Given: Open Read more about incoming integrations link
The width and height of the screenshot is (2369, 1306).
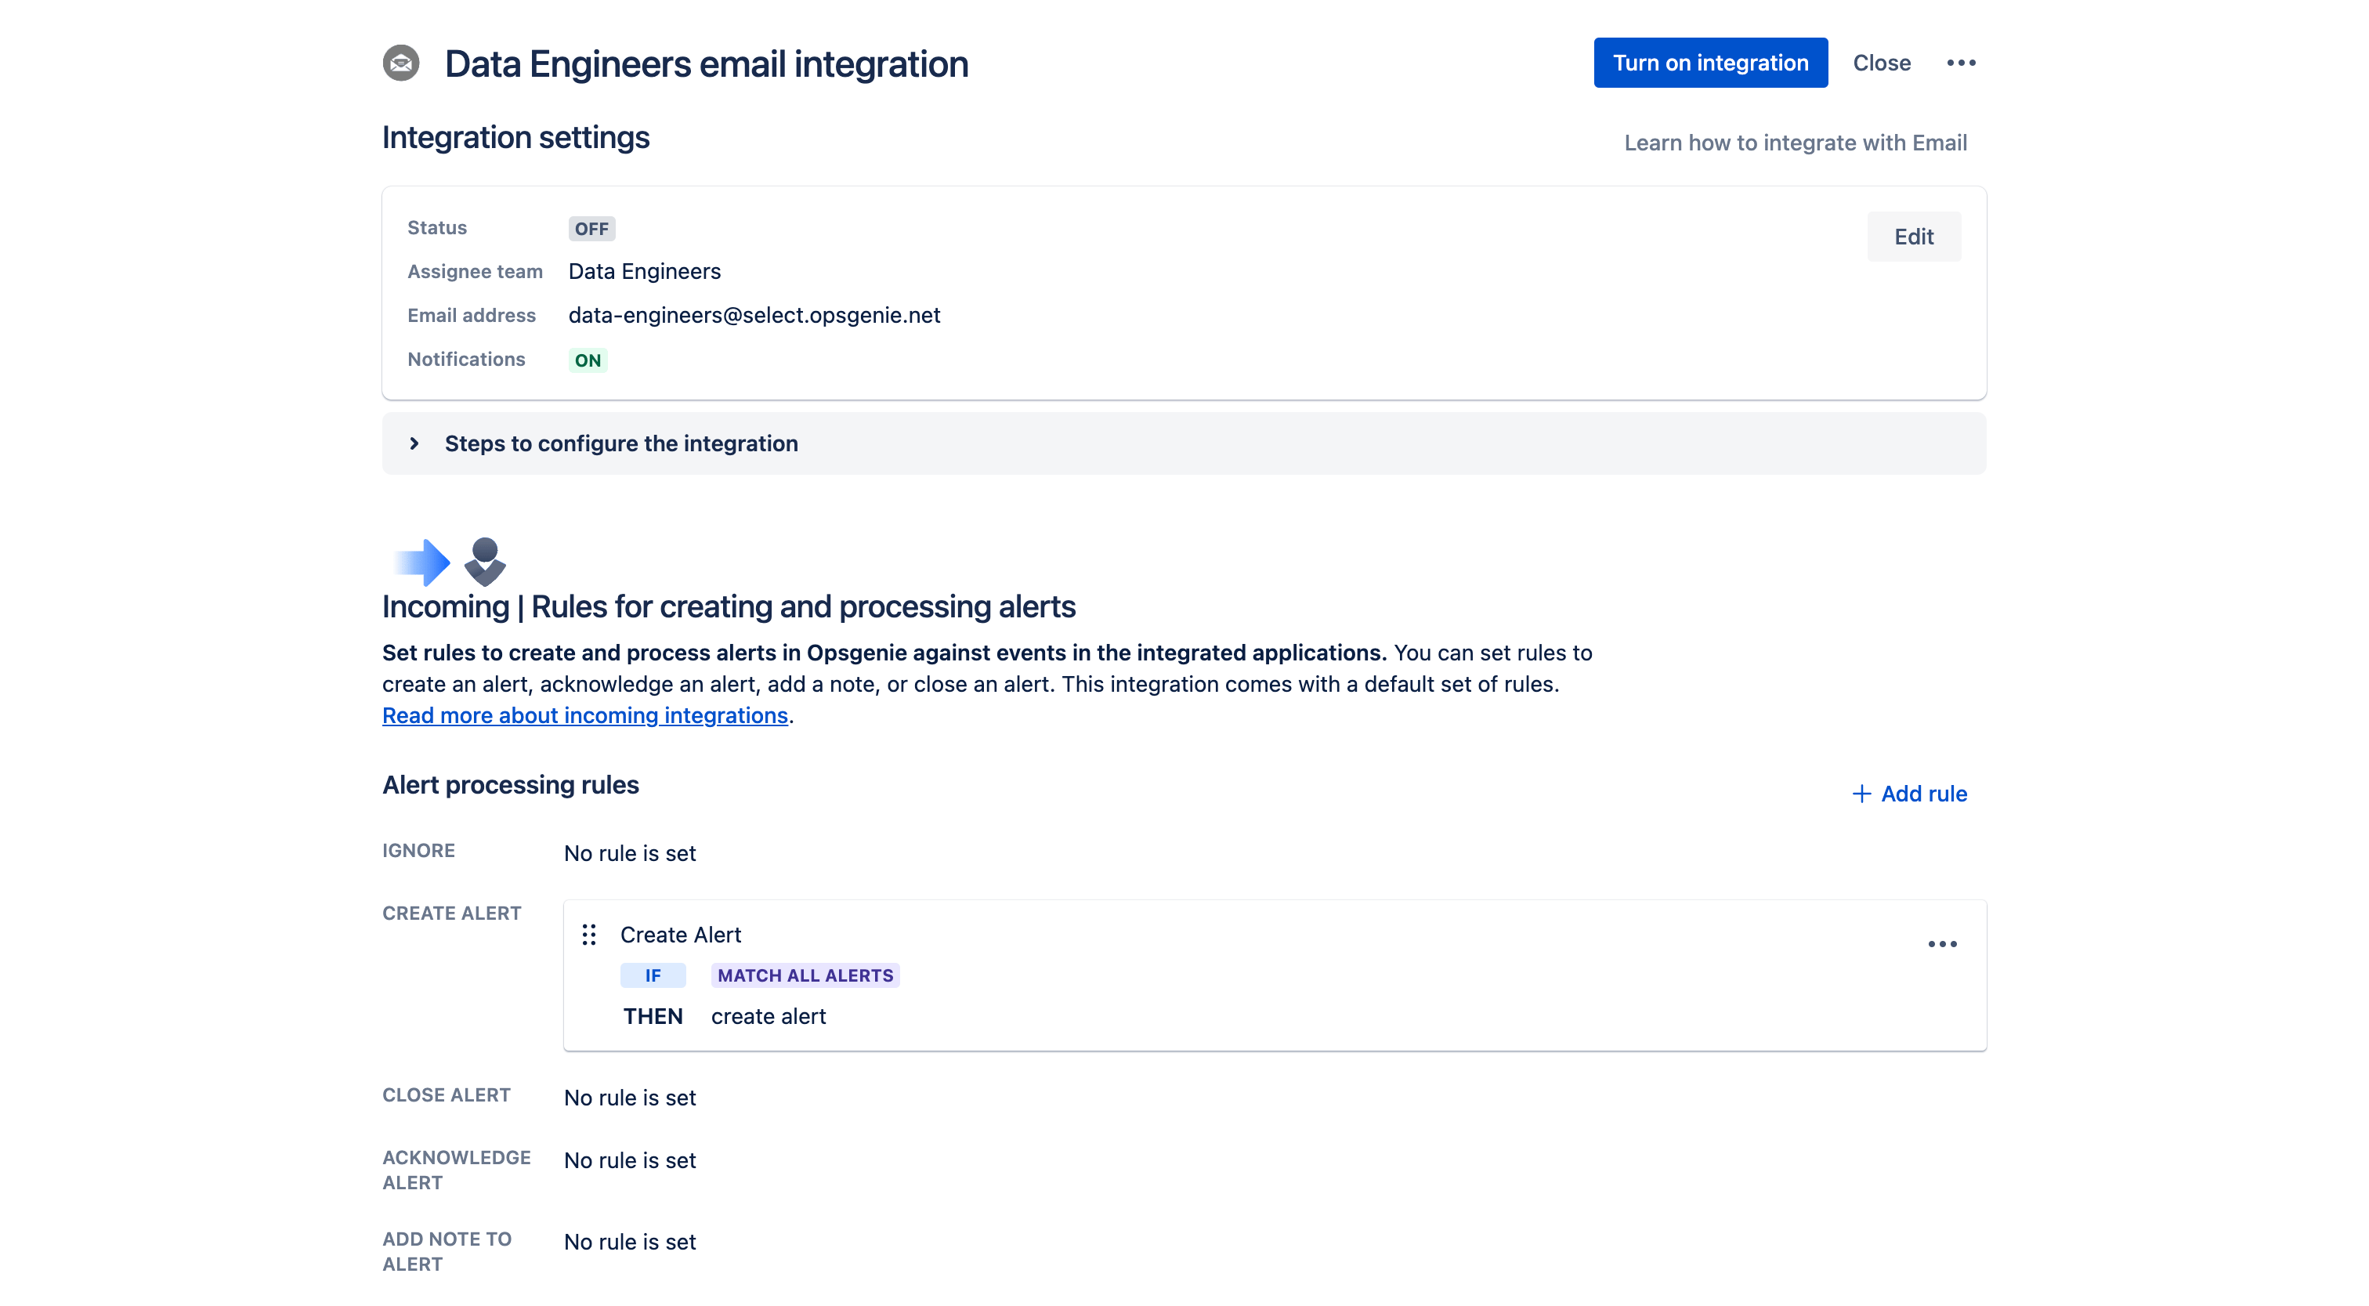Looking at the screenshot, I should pos(585,715).
